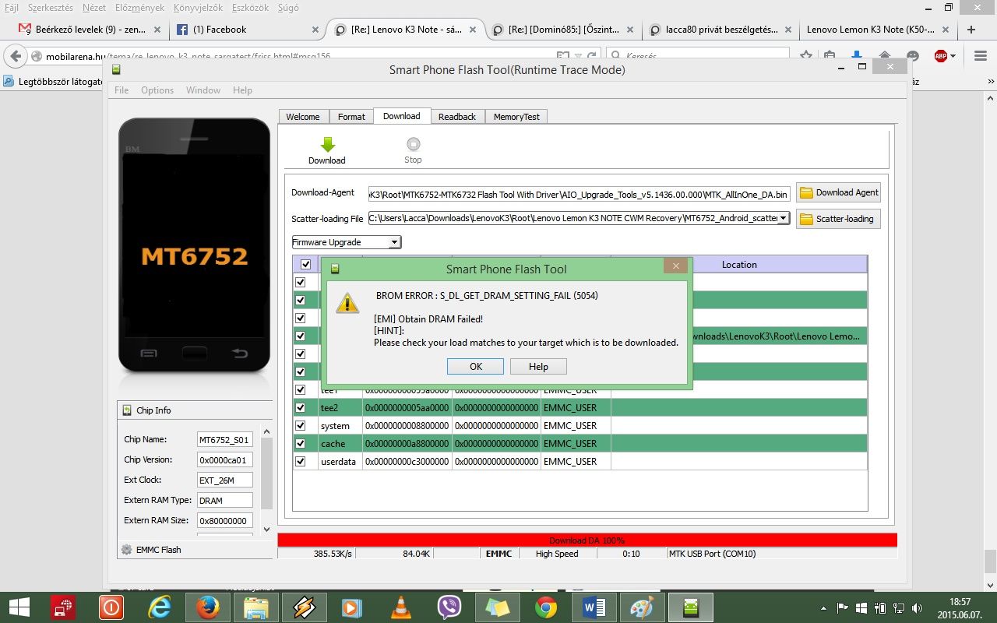997x623 pixels.
Task: Click the Stop icon in the toolbar
Action: coord(414,144)
